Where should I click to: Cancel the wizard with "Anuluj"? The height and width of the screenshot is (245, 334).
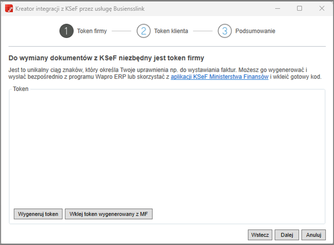point(313,235)
